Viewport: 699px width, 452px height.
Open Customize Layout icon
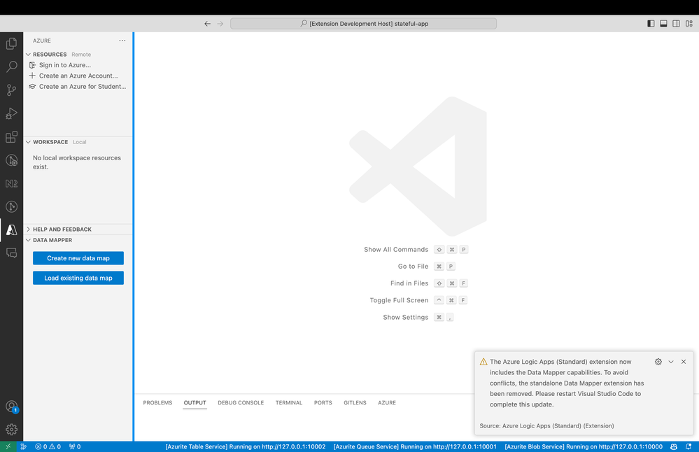pyautogui.click(x=689, y=24)
